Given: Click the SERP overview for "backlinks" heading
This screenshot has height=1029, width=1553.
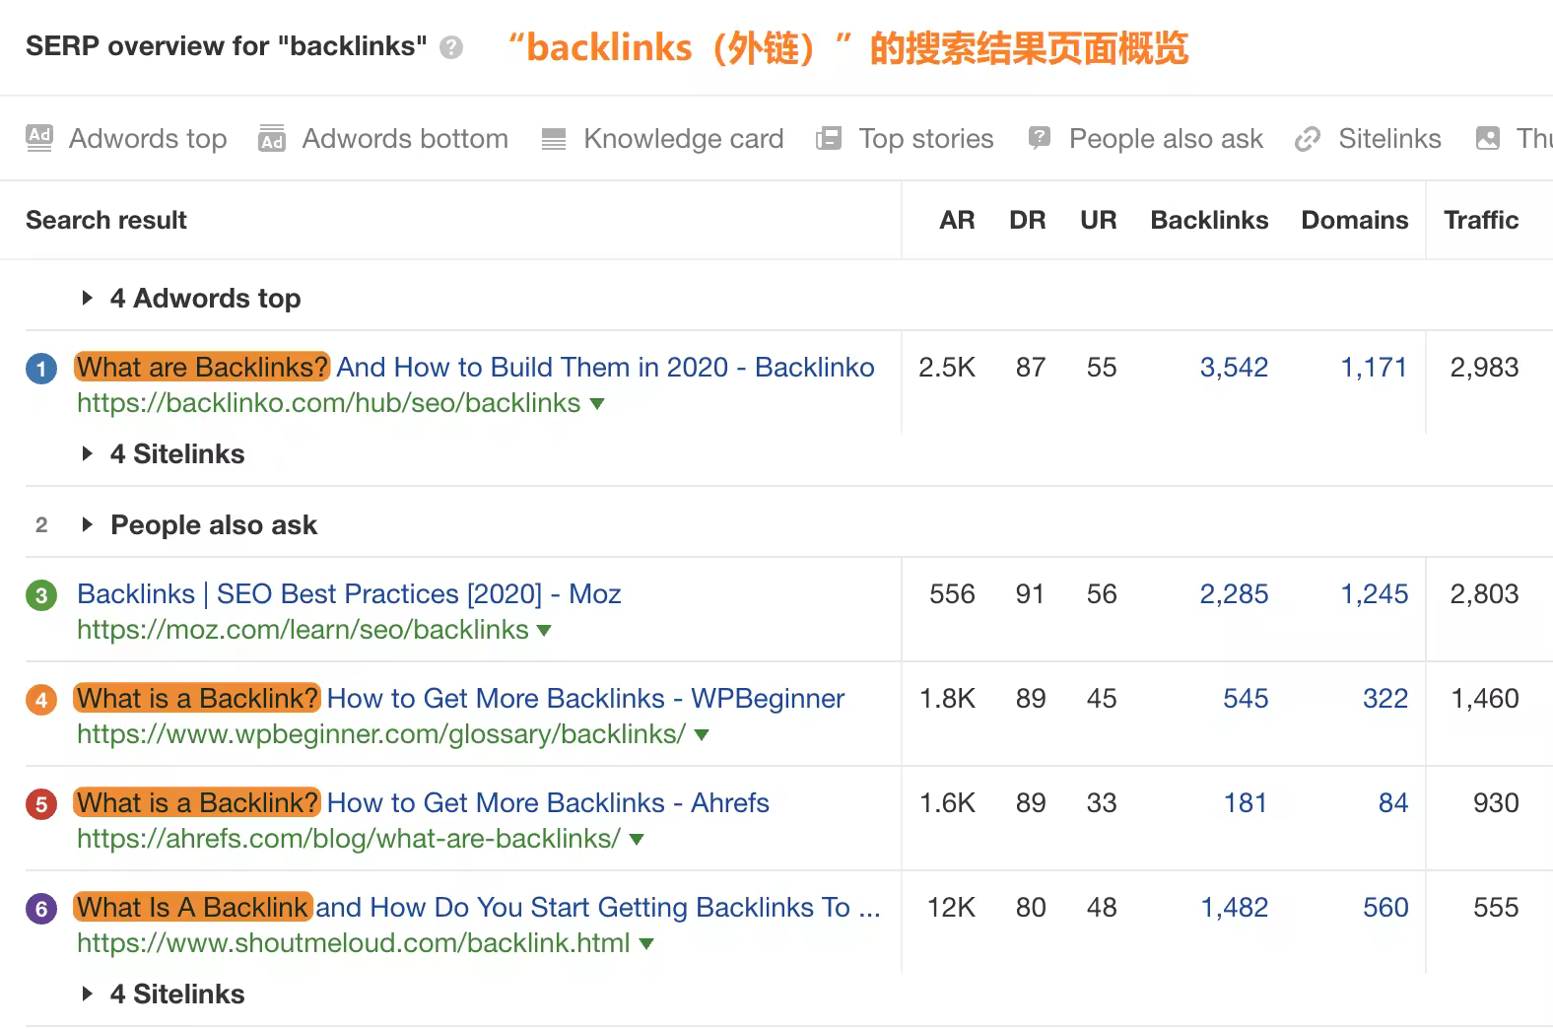Looking at the screenshot, I should click(x=227, y=46).
